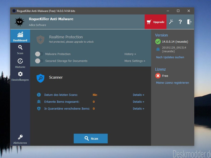Click '20191129_091514' signature text
Image resolution: width=211 pixels, height=158 pixels.
pos(174,48)
